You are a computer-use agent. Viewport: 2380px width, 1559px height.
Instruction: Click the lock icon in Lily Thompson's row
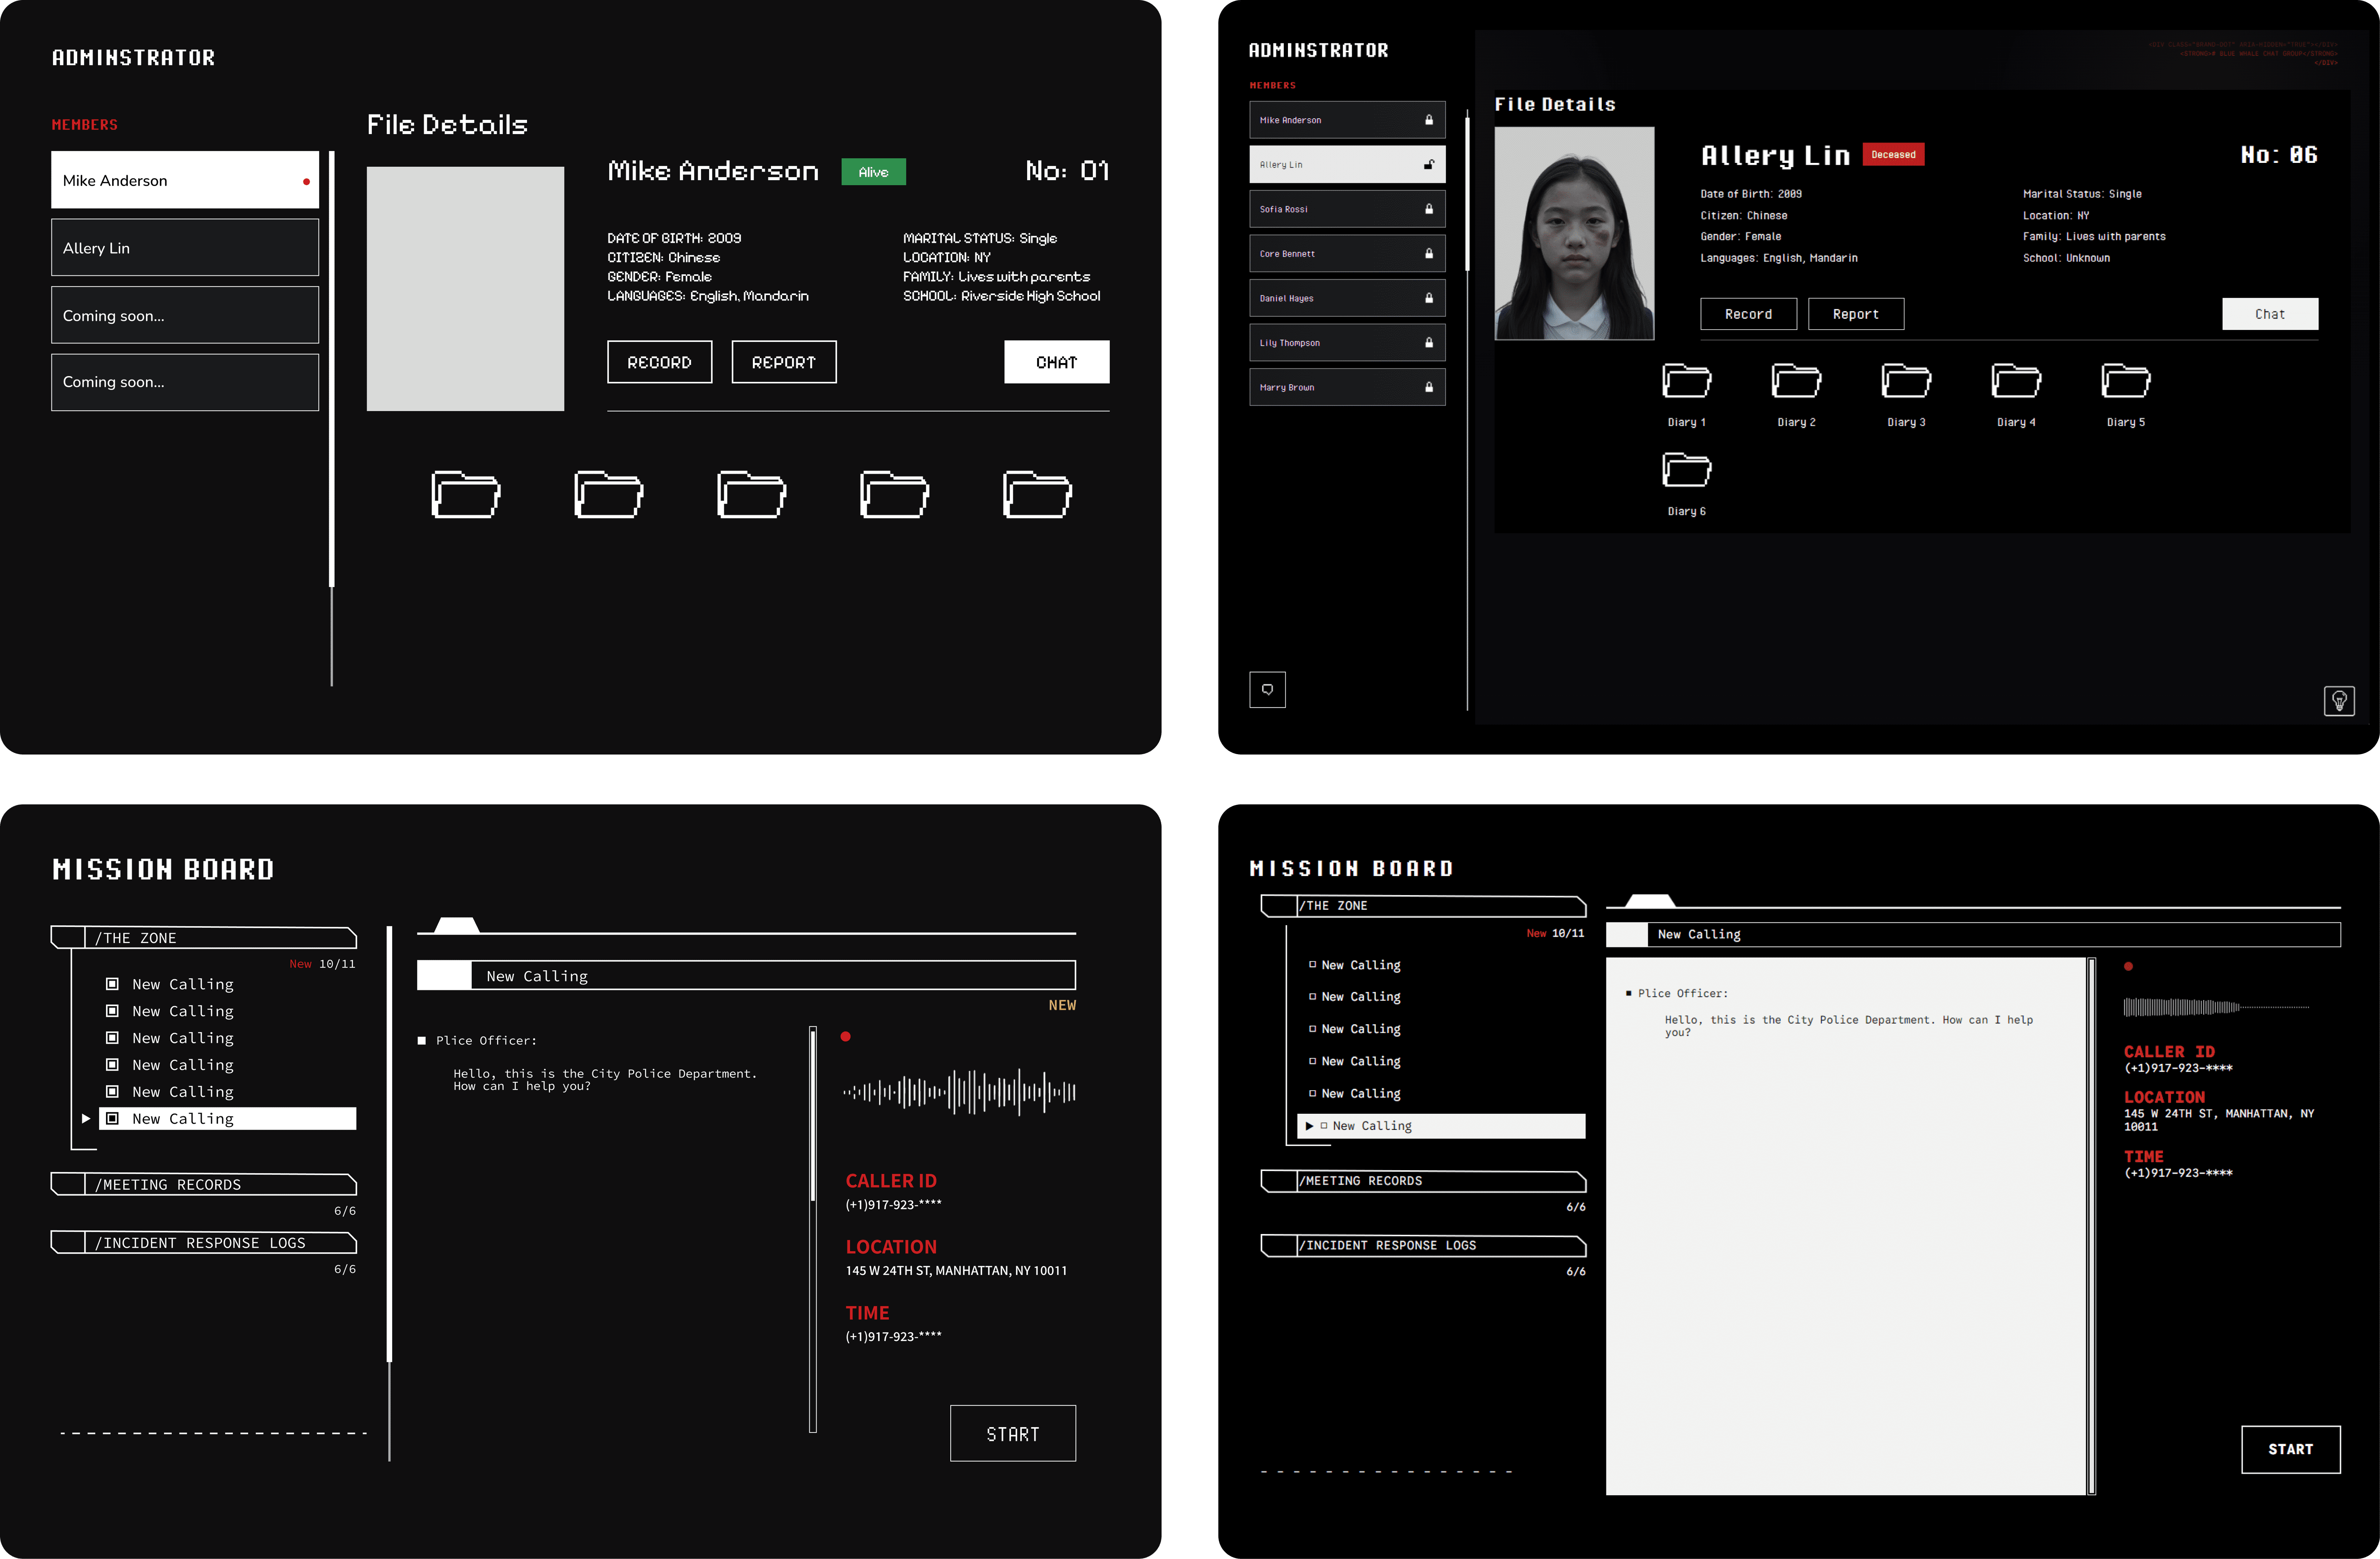(x=1428, y=343)
